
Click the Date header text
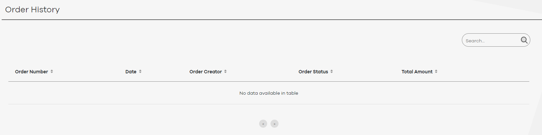[x=131, y=72]
